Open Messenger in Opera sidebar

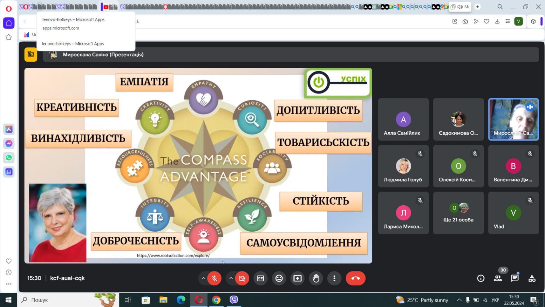click(x=9, y=144)
